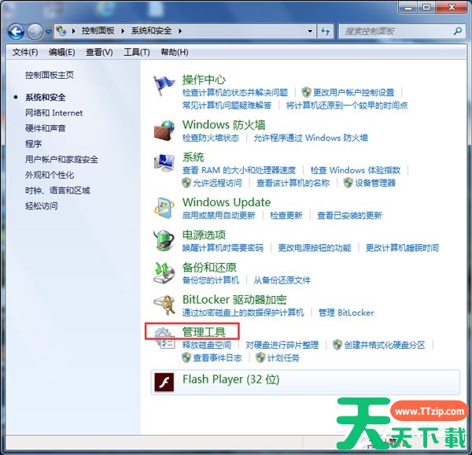Open the 文件(F) menu
Screen dimensions: 472x455
click(25, 53)
